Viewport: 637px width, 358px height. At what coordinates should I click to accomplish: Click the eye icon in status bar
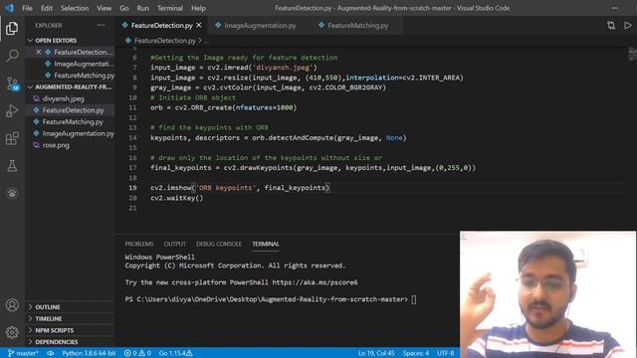[51, 353]
